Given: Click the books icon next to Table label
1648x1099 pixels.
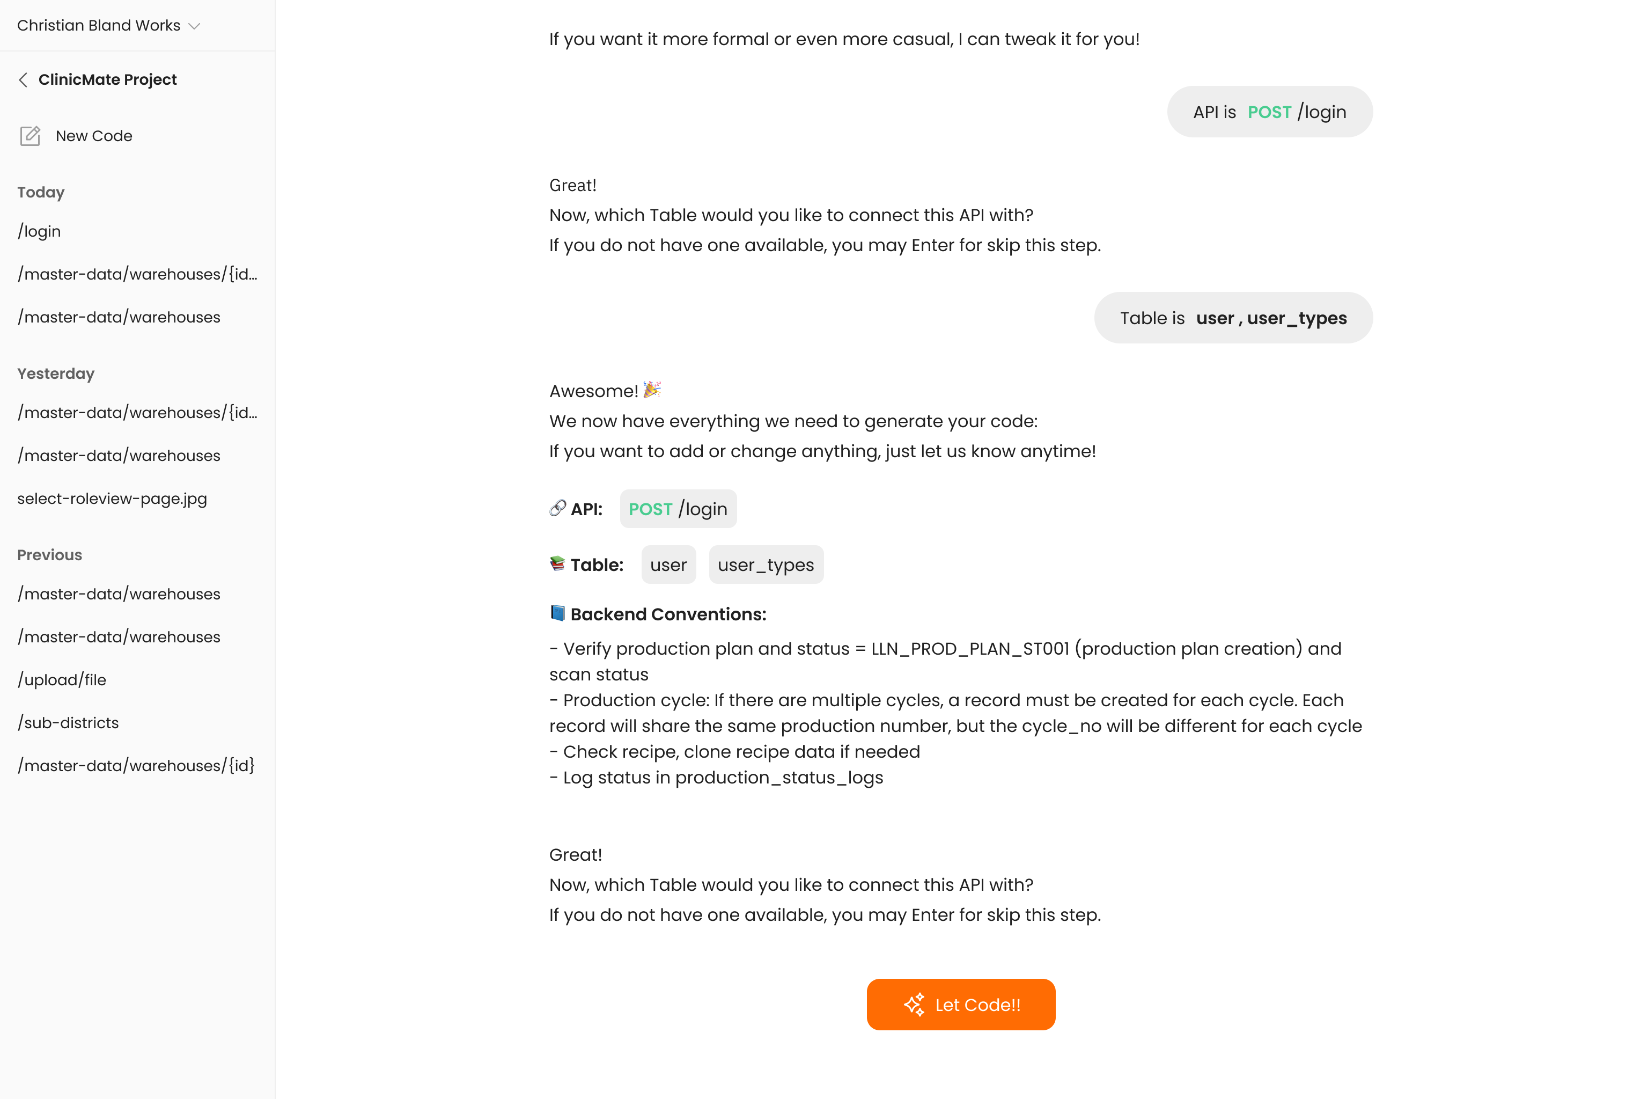Looking at the screenshot, I should (x=558, y=564).
